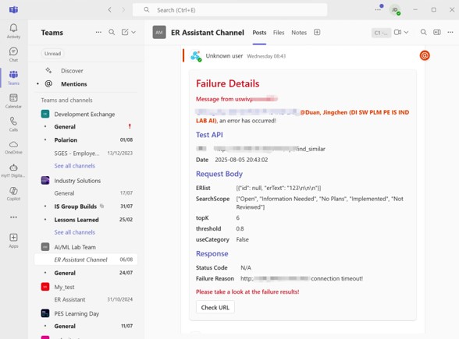The height and width of the screenshot is (339, 459).
Task: Switch to the Notes tab
Action: click(x=299, y=33)
